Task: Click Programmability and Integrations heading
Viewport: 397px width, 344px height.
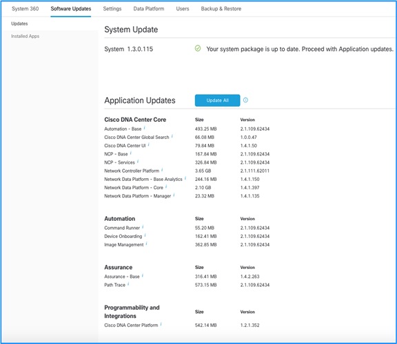Action: click(132, 312)
